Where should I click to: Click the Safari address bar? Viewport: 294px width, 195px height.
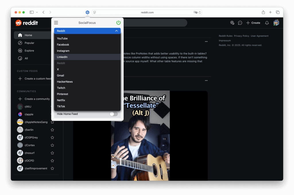pos(147,12)
